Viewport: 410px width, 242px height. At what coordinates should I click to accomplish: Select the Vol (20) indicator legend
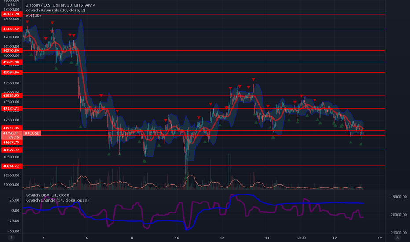pyautogui.click(x=33, y=15)
